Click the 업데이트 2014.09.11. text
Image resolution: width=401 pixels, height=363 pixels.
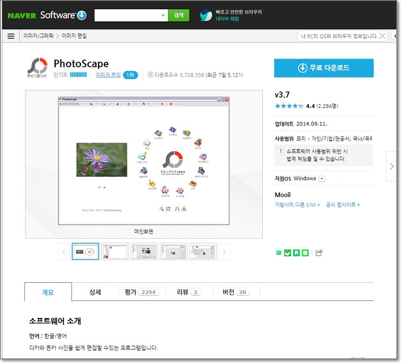pos(301,124)
